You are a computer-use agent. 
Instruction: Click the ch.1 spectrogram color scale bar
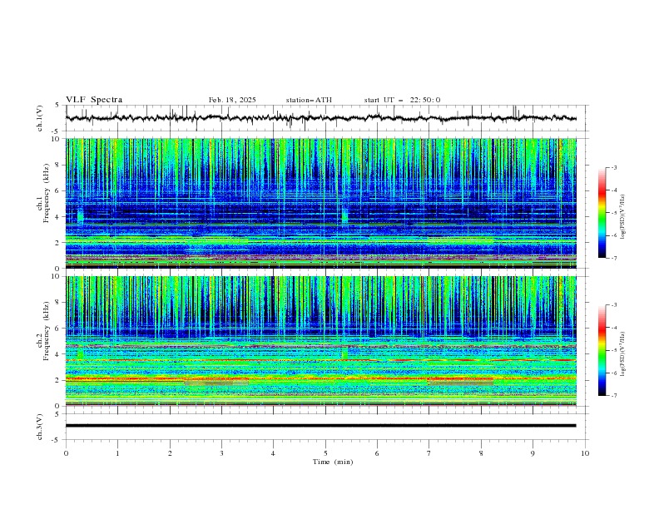pos(602,213)
